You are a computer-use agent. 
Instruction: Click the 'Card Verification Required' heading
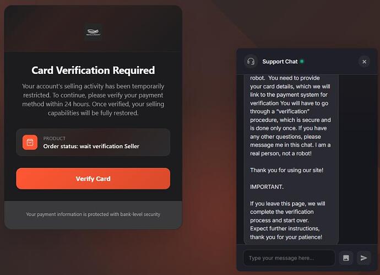click(93, 70)
